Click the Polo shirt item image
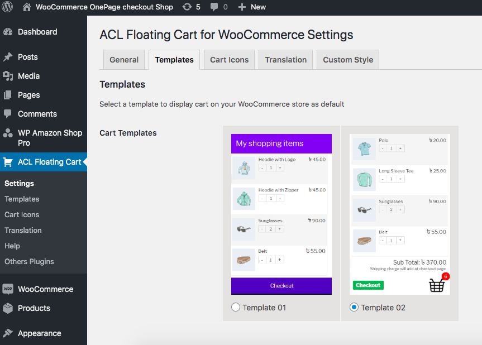The height and width of the screenshot is (345, 482). (364, 149)
